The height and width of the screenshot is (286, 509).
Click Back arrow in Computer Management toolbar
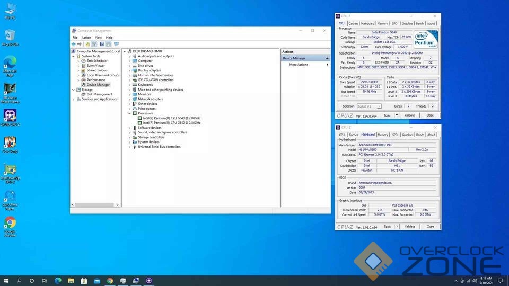[x=74, y=44]
